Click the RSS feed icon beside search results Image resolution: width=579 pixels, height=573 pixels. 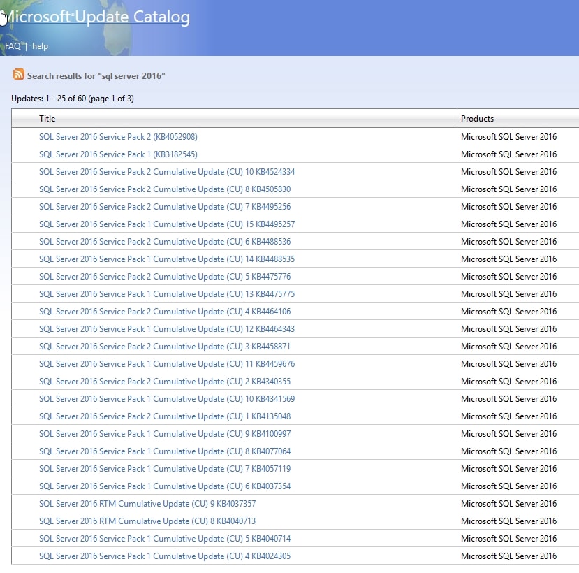pyautogui.click(x=18, y=74)
